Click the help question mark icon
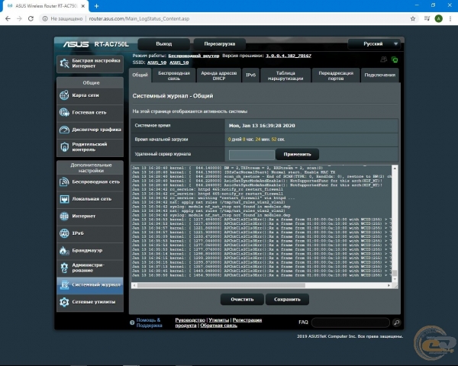 tap(132, 323)
